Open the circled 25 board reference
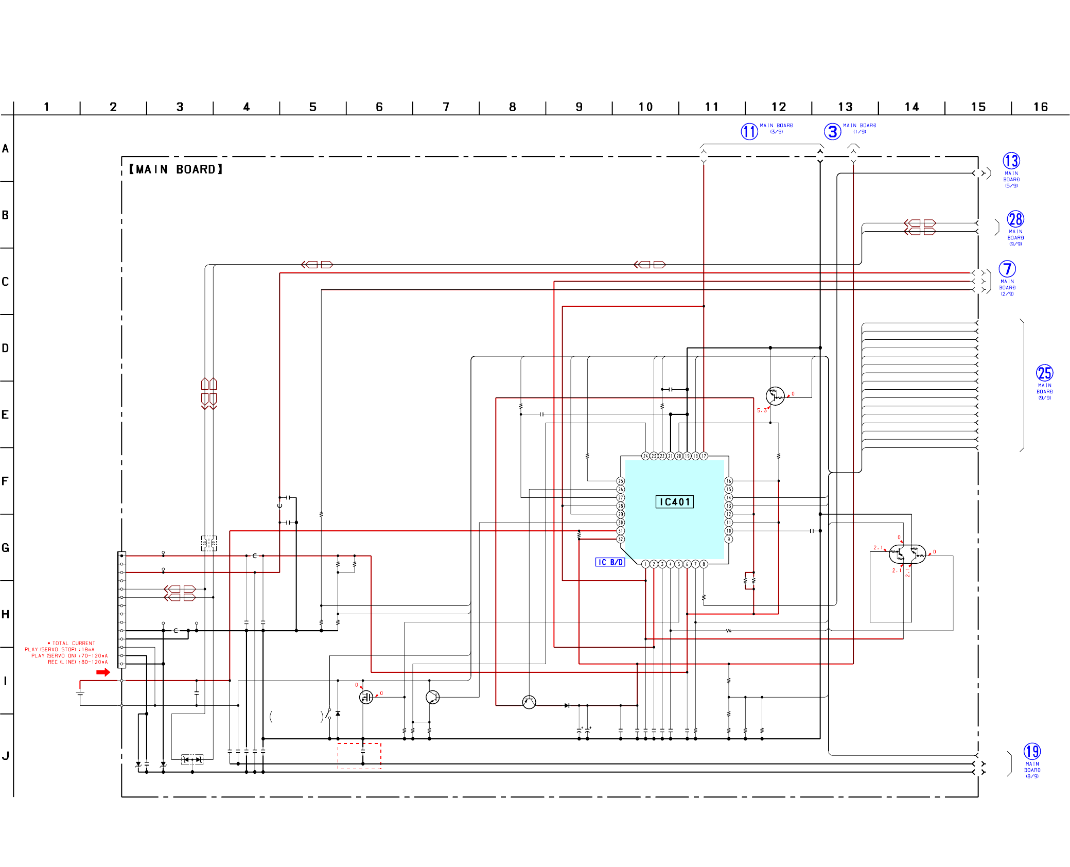Screen dimensions: 1070x867 click(1044, 373)
